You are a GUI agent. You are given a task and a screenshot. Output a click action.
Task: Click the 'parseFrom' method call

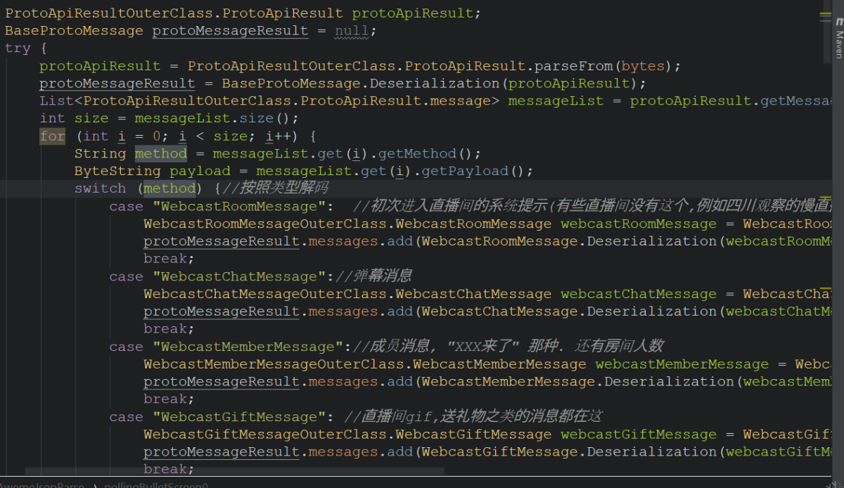(574, 66)
